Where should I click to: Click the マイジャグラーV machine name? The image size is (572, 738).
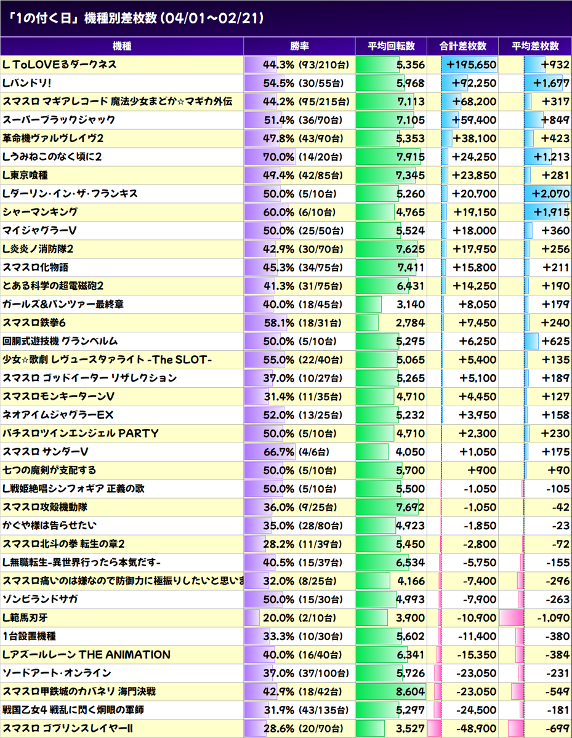point(39,231)
